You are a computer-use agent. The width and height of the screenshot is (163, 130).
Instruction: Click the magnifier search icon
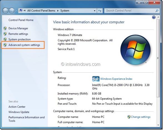click(157, 11)
